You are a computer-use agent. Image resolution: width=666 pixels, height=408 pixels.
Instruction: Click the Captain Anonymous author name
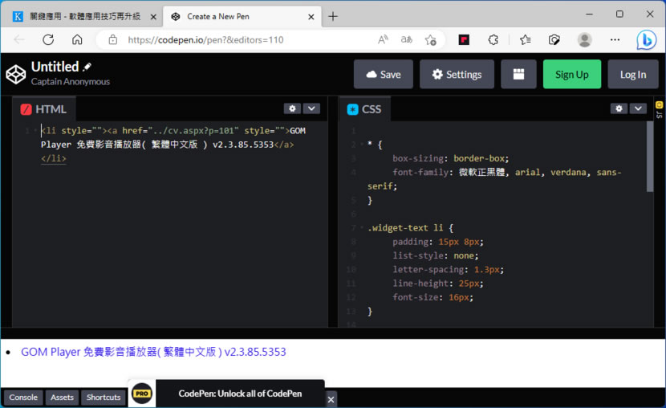[x=71, y=82]
